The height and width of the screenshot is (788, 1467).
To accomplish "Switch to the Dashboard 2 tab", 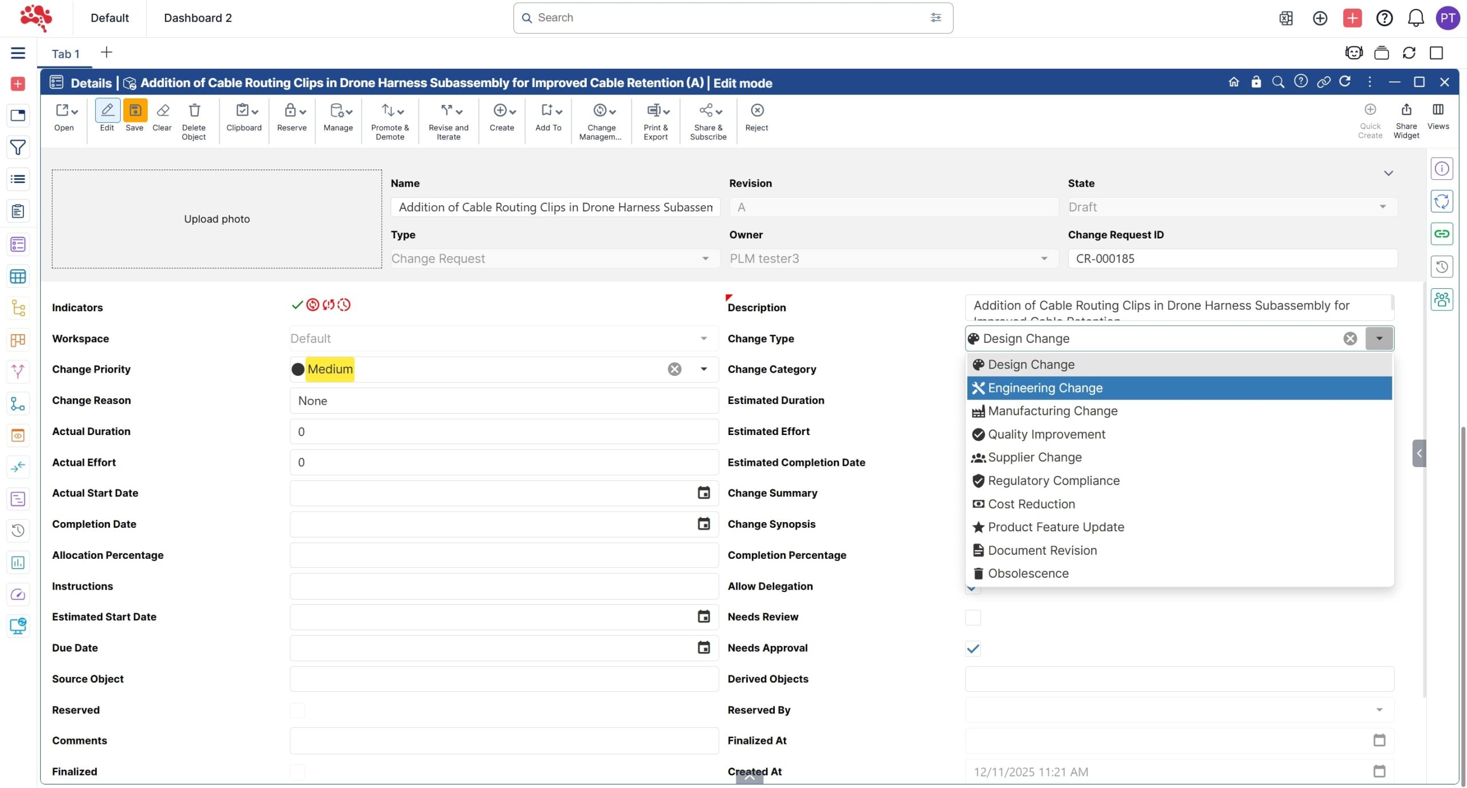I will 198,18.
